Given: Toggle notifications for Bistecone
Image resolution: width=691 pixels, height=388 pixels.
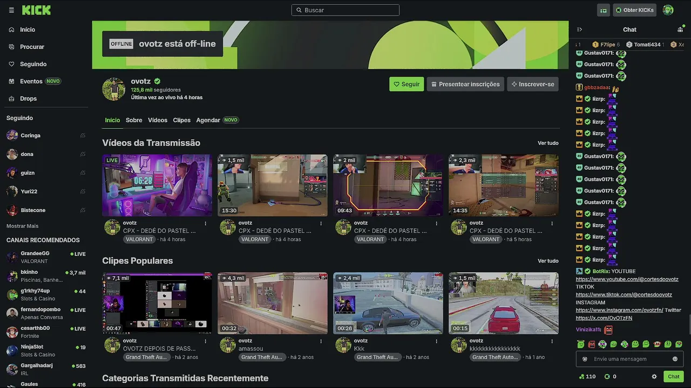Looking at the screenshot, I should pos(83,210).
